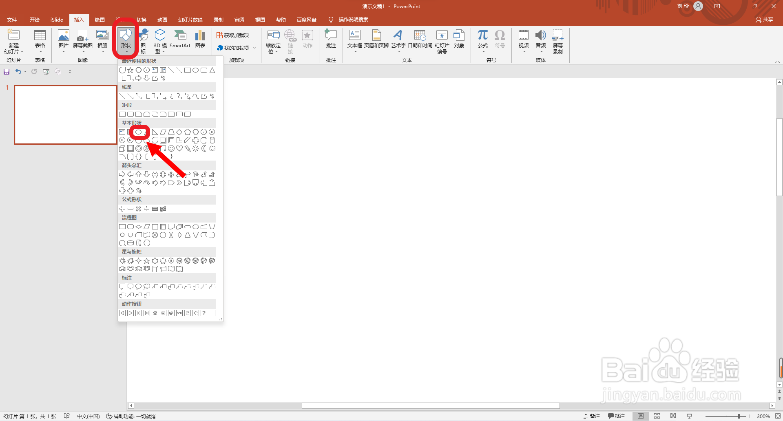Image resolution: width=783 pixels, height=421 pixels.
Task: Insert SmartArt graphic
Action: click(x=180, y=39)
